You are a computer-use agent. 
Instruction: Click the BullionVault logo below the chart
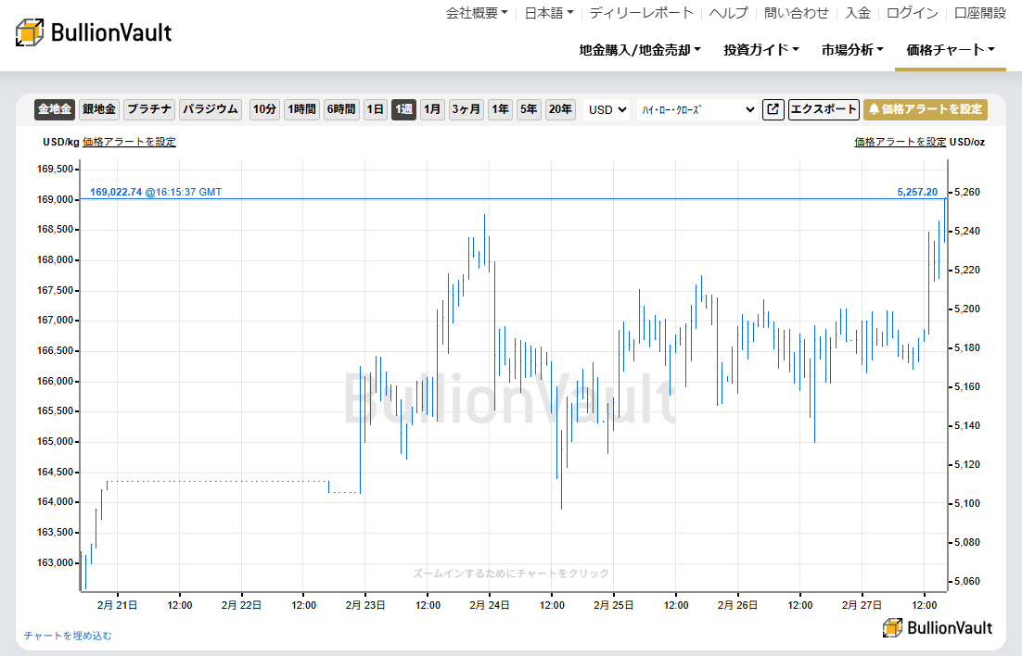938,627
